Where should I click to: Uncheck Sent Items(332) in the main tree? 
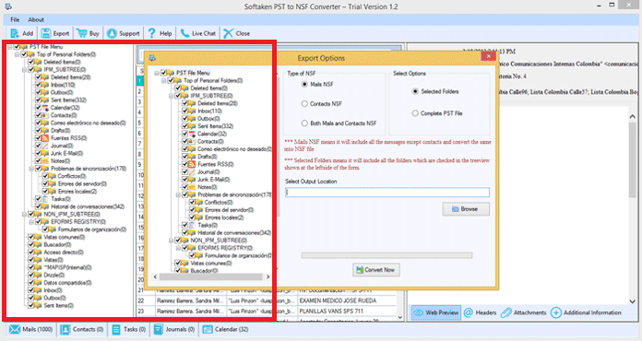point(38,100)
